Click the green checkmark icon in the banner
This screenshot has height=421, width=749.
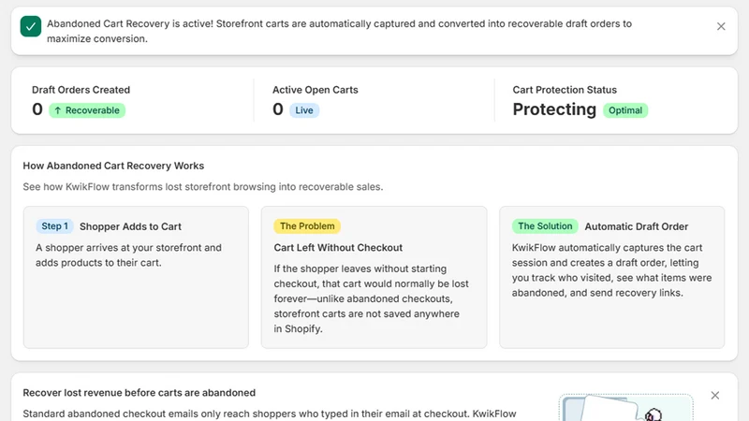pos(31,27)
